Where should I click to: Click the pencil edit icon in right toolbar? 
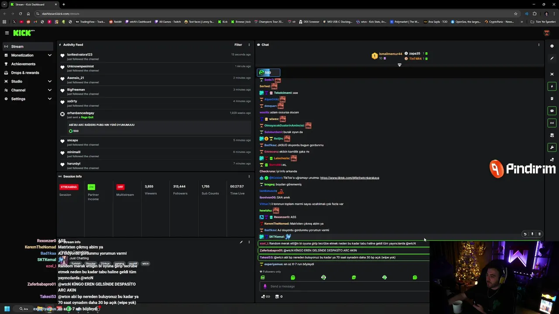tap(552, 58)
